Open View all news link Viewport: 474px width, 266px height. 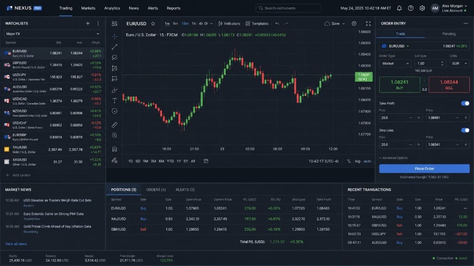tap(16, 244)
